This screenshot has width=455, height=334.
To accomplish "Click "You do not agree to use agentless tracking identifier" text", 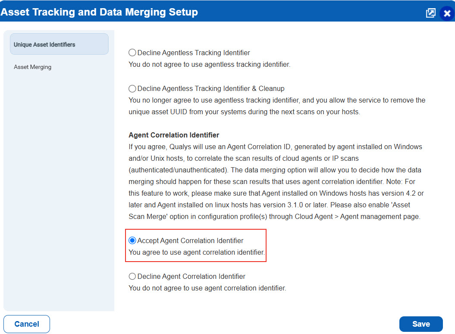I will click(210, 65).
